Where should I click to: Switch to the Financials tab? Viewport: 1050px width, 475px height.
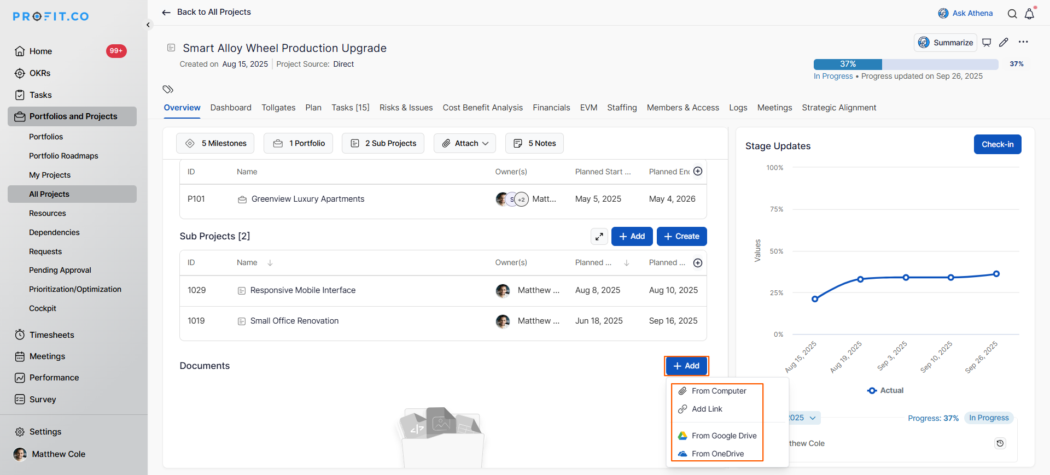[x=551, y=108]
